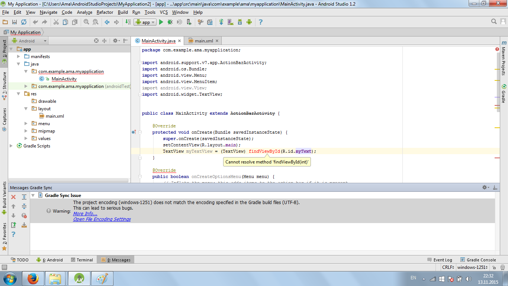Open the Gradle side panel tab

coord(504,94)
